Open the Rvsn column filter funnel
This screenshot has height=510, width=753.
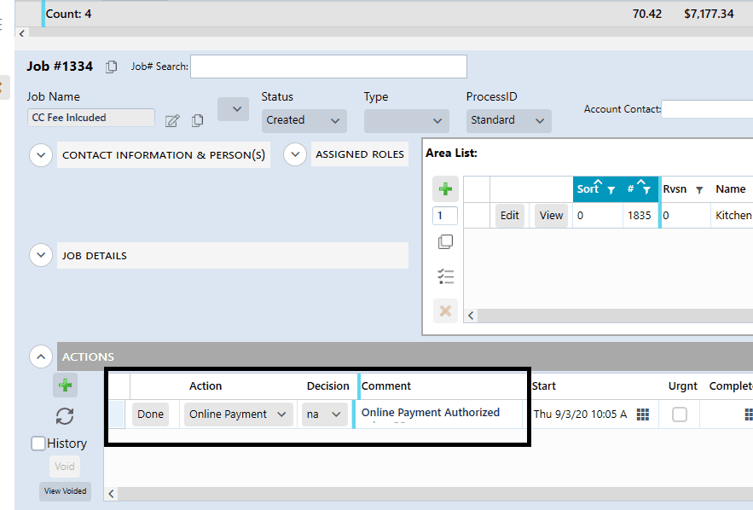pos(699,188)
